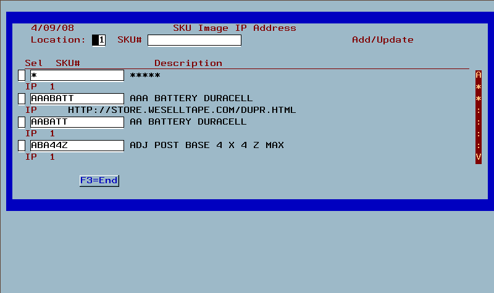Click the STORE.WESELLTAPE.COM URL text

182,110
